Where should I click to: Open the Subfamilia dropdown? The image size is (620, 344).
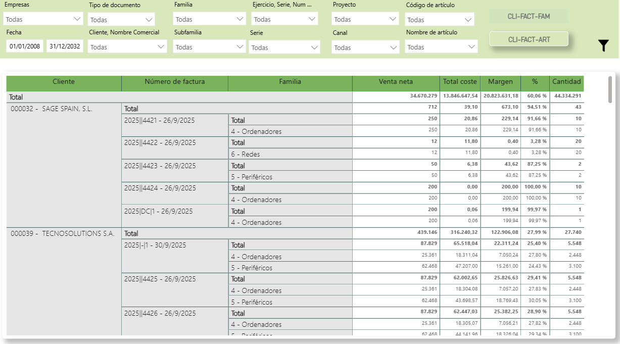[209, 47]
